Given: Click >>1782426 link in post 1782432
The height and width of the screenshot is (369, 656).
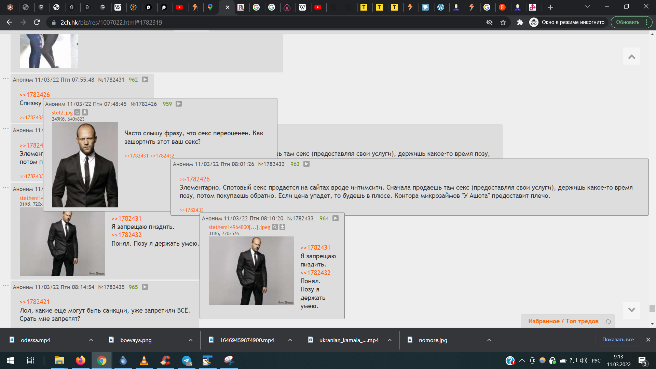Looking at the screenshot, I should pos(195,179).
